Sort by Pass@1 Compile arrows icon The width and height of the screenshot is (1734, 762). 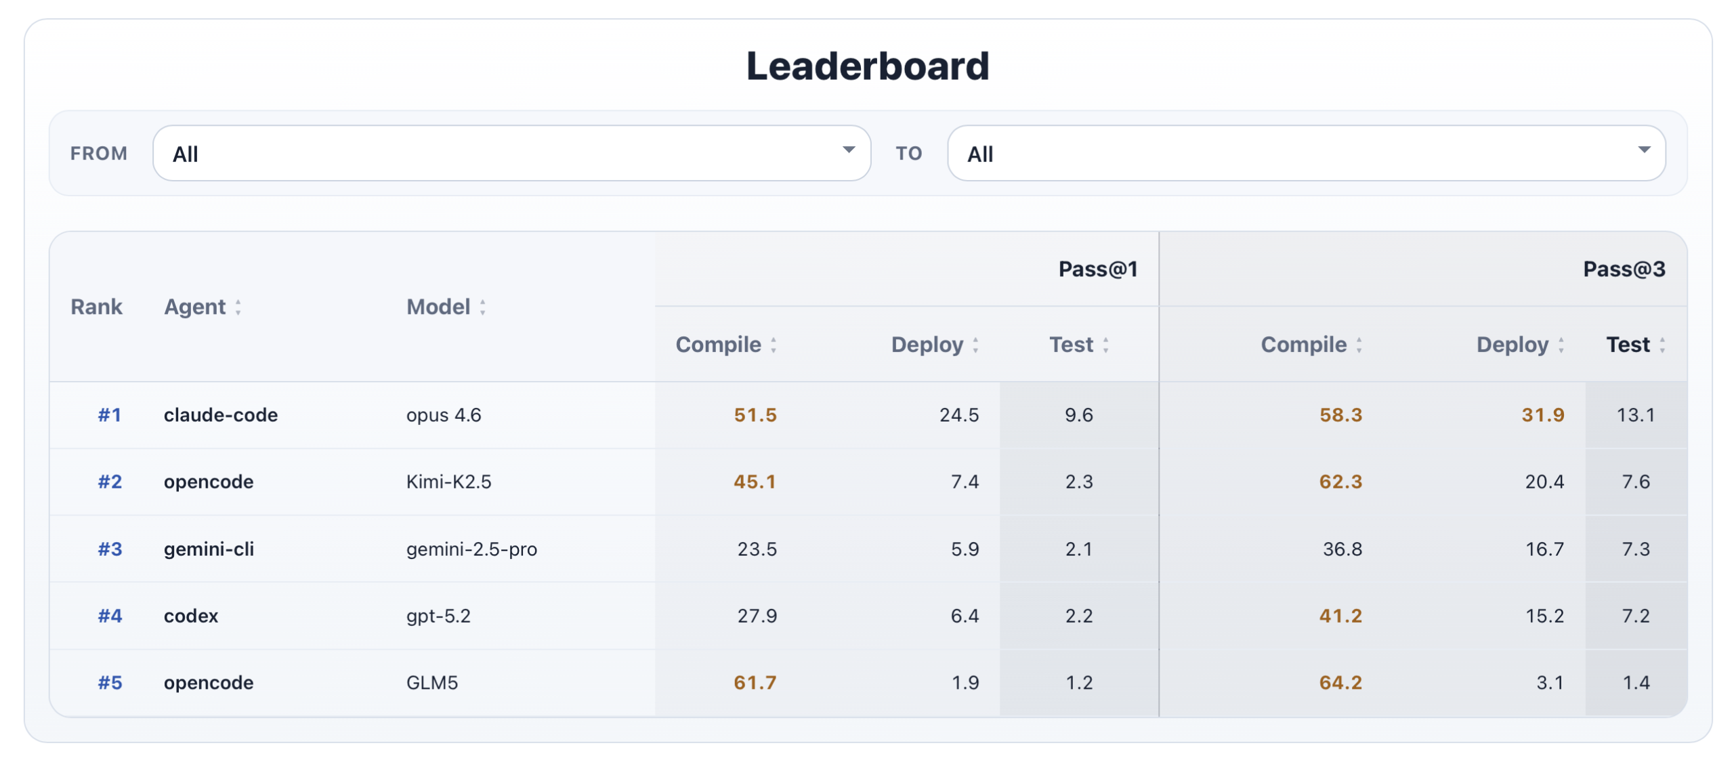773,345
